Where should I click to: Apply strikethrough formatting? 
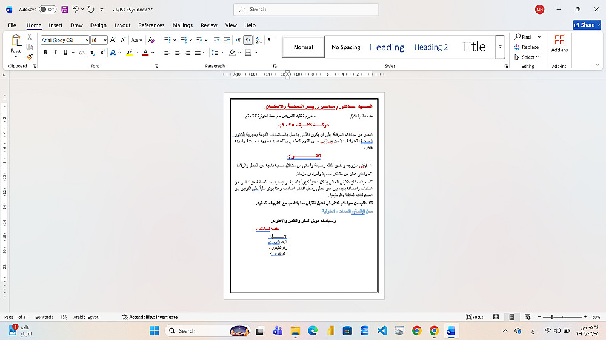point(82,53)
